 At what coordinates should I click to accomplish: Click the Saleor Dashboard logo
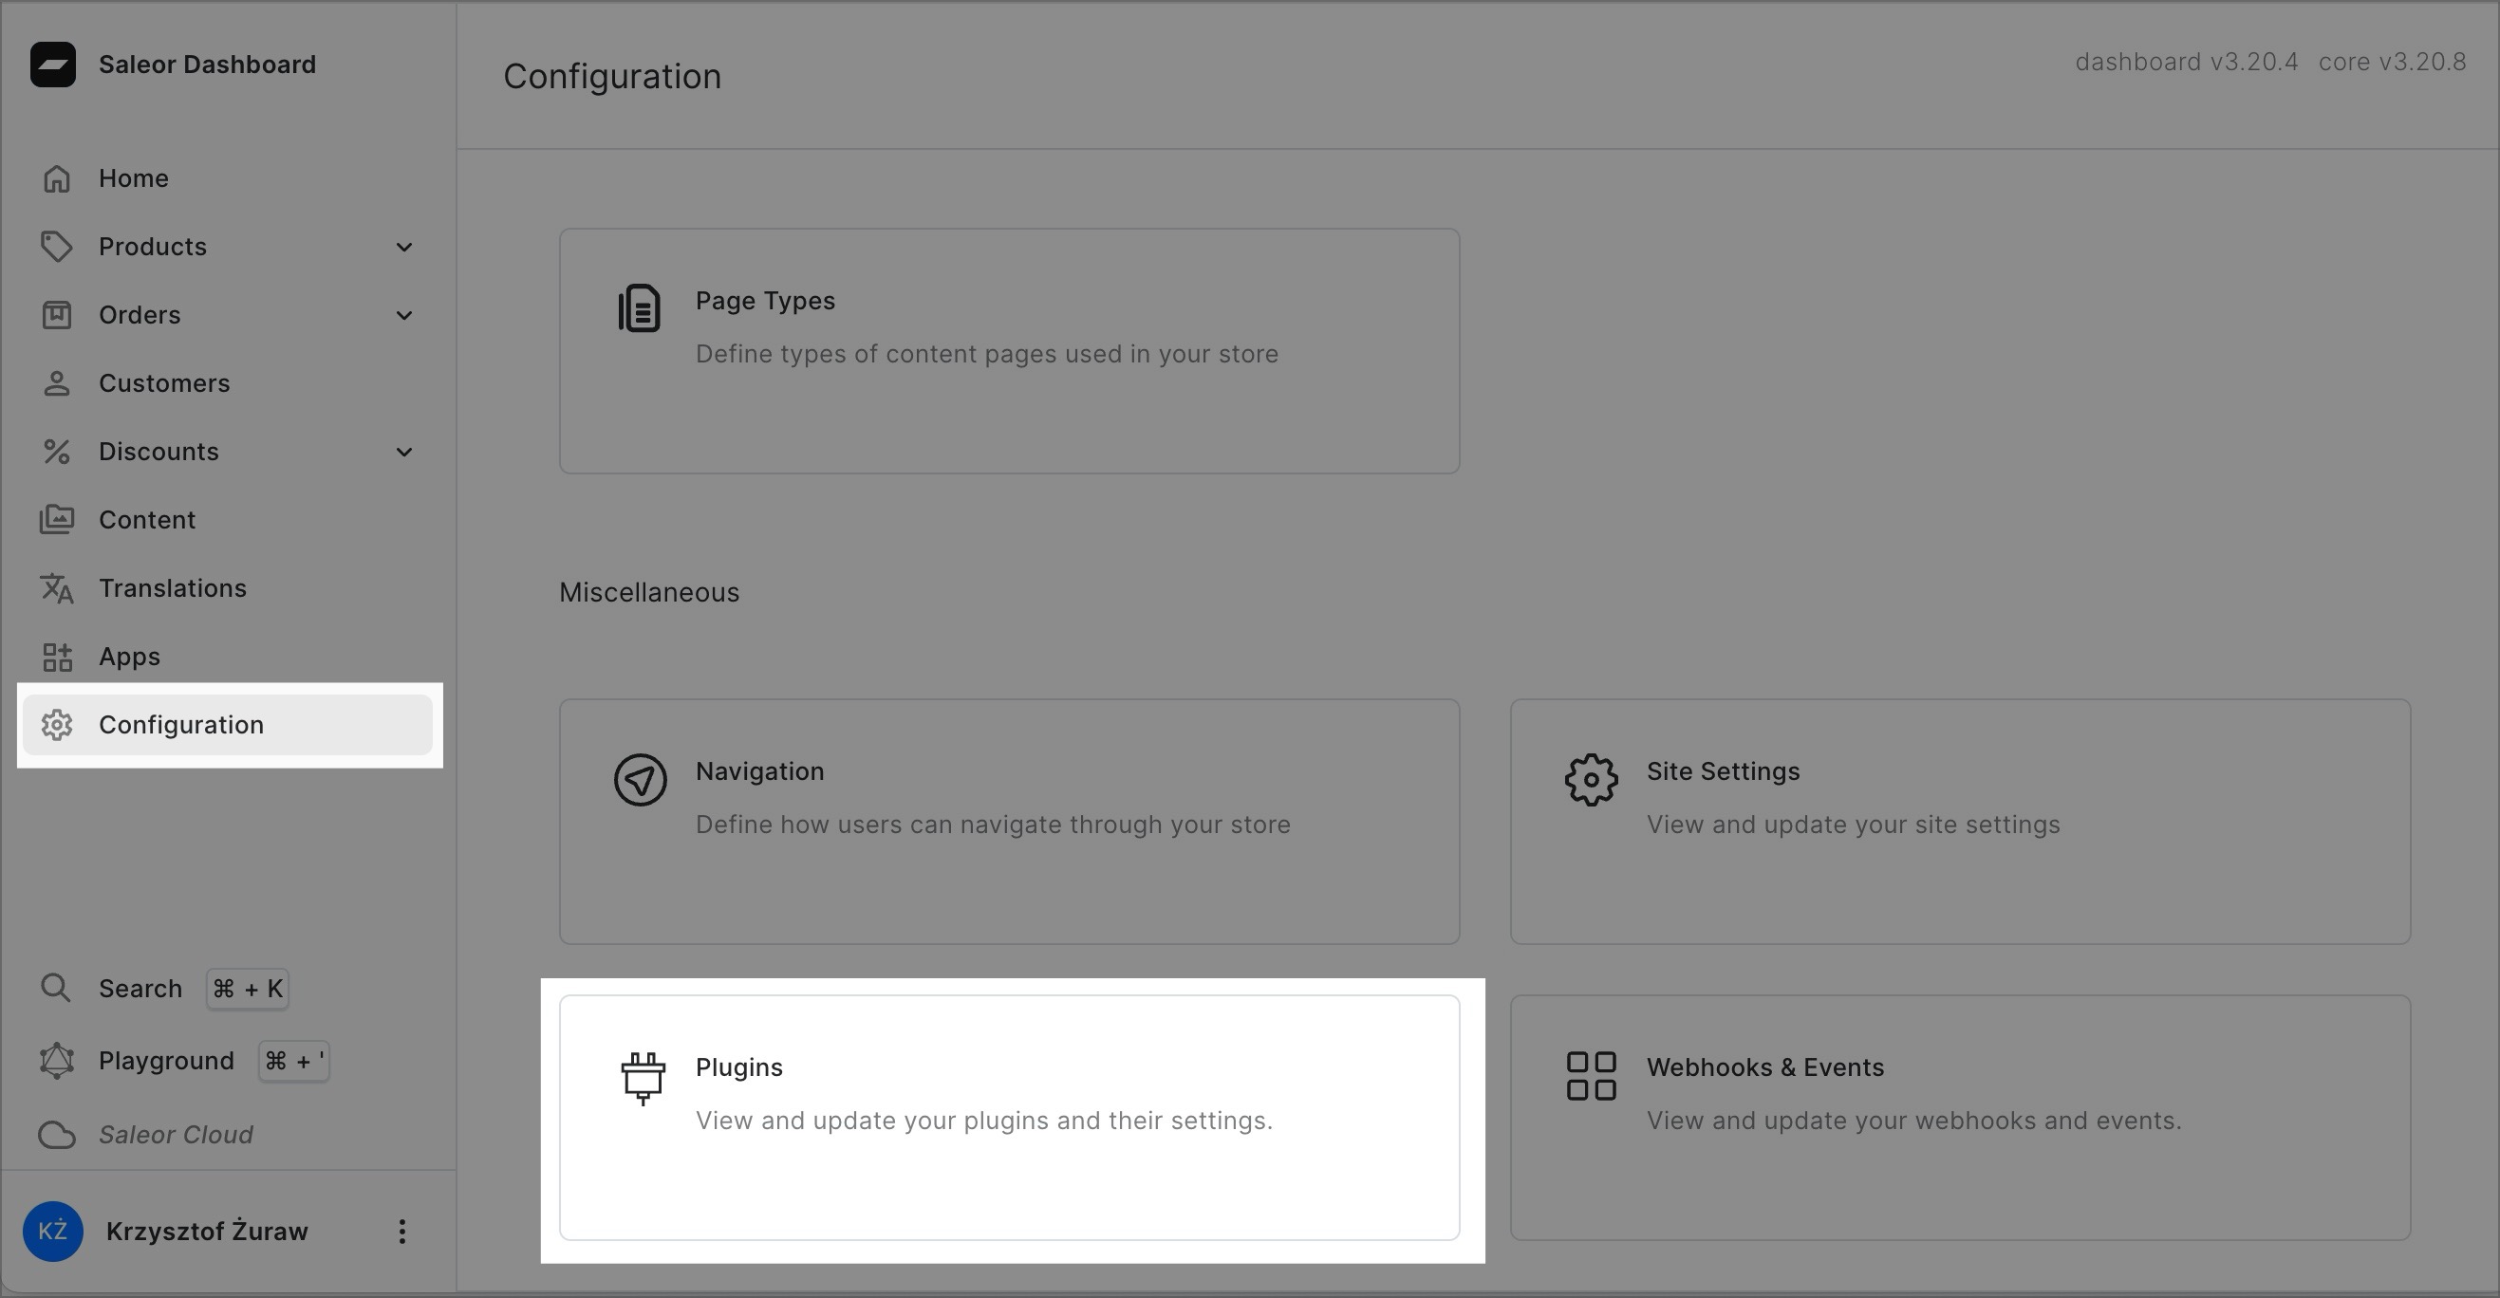pyautogui.click(x=54, y=63)
